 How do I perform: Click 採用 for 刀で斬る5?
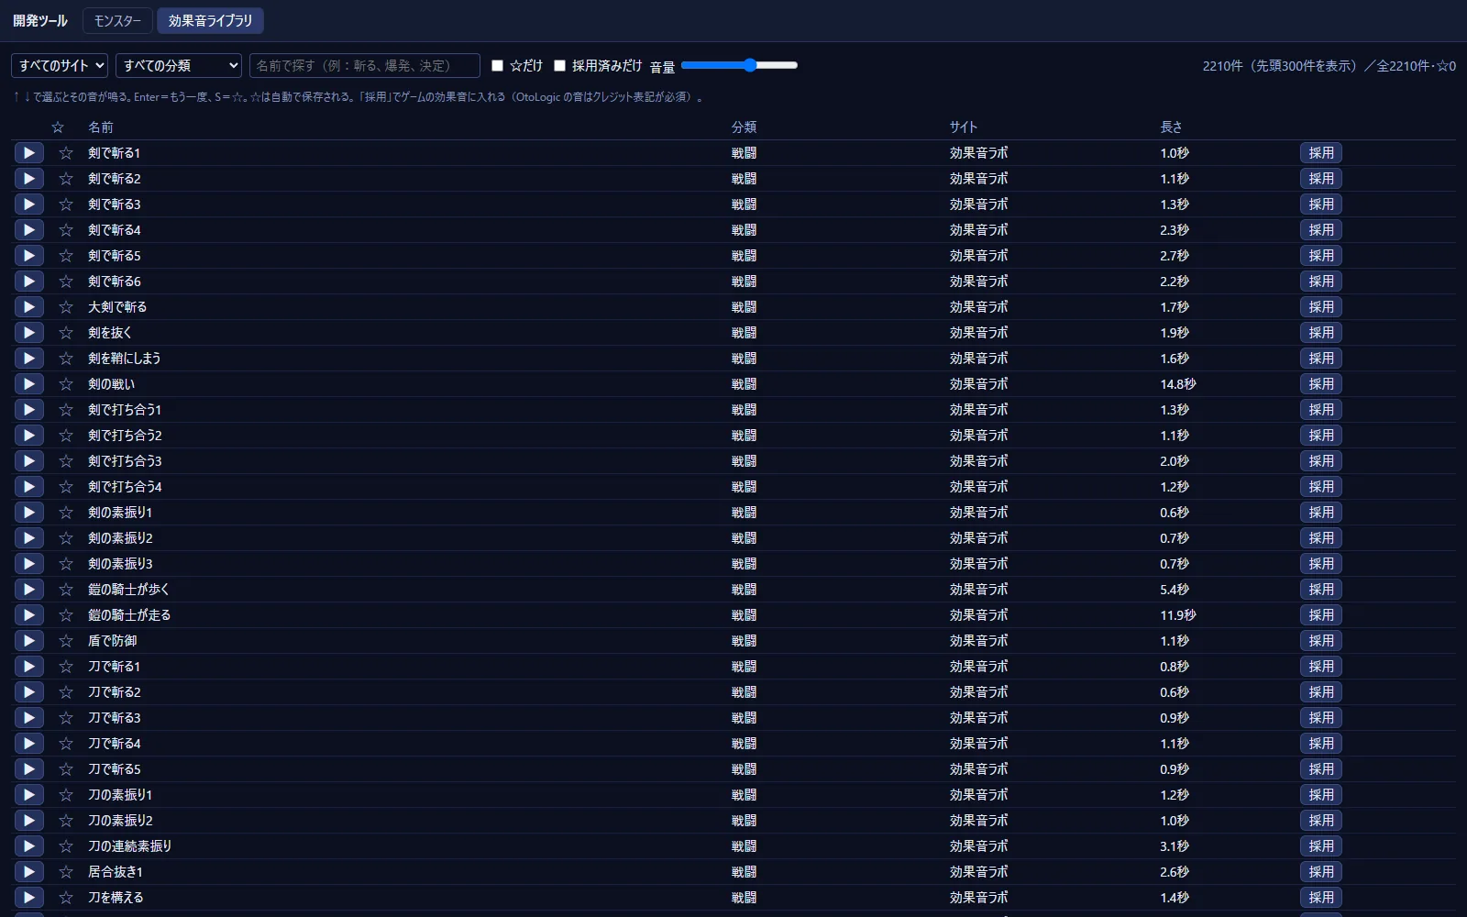[1321, 769]
